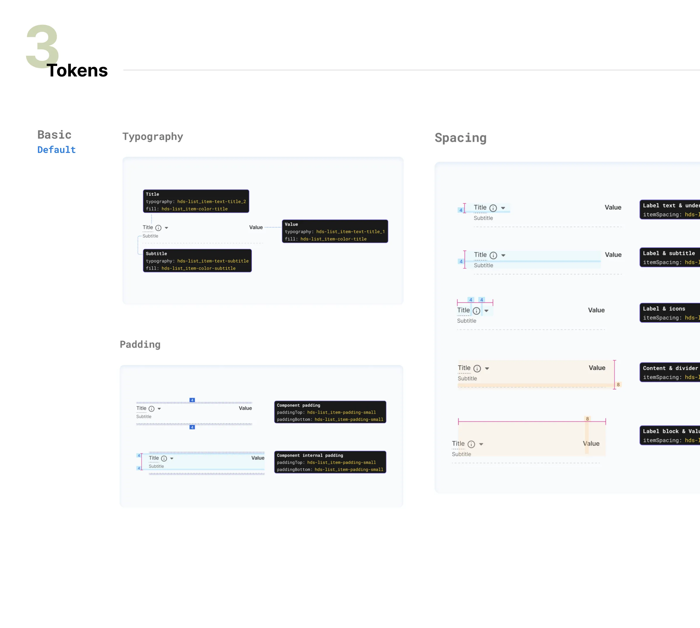Open caret in Label block & Value row
This screenshot has width=700, height=628.
coord(481,444)
